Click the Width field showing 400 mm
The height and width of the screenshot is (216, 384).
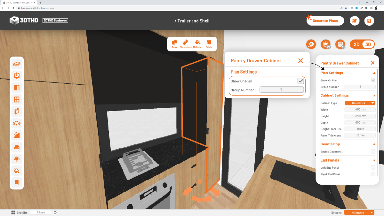click(x=360, y=110)
